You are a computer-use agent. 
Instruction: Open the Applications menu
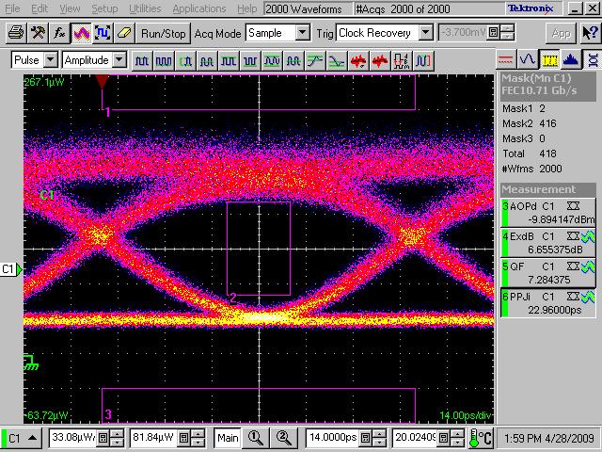click(199, 8)
